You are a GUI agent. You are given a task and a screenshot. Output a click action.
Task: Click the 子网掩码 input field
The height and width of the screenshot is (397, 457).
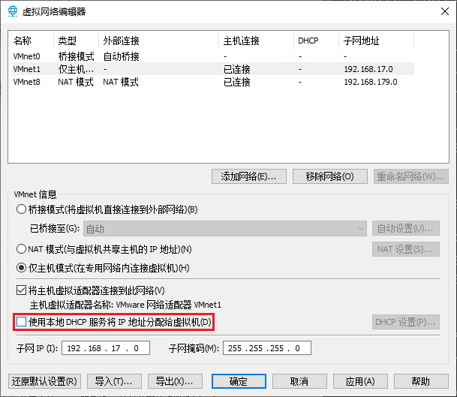tap(267, 348)
